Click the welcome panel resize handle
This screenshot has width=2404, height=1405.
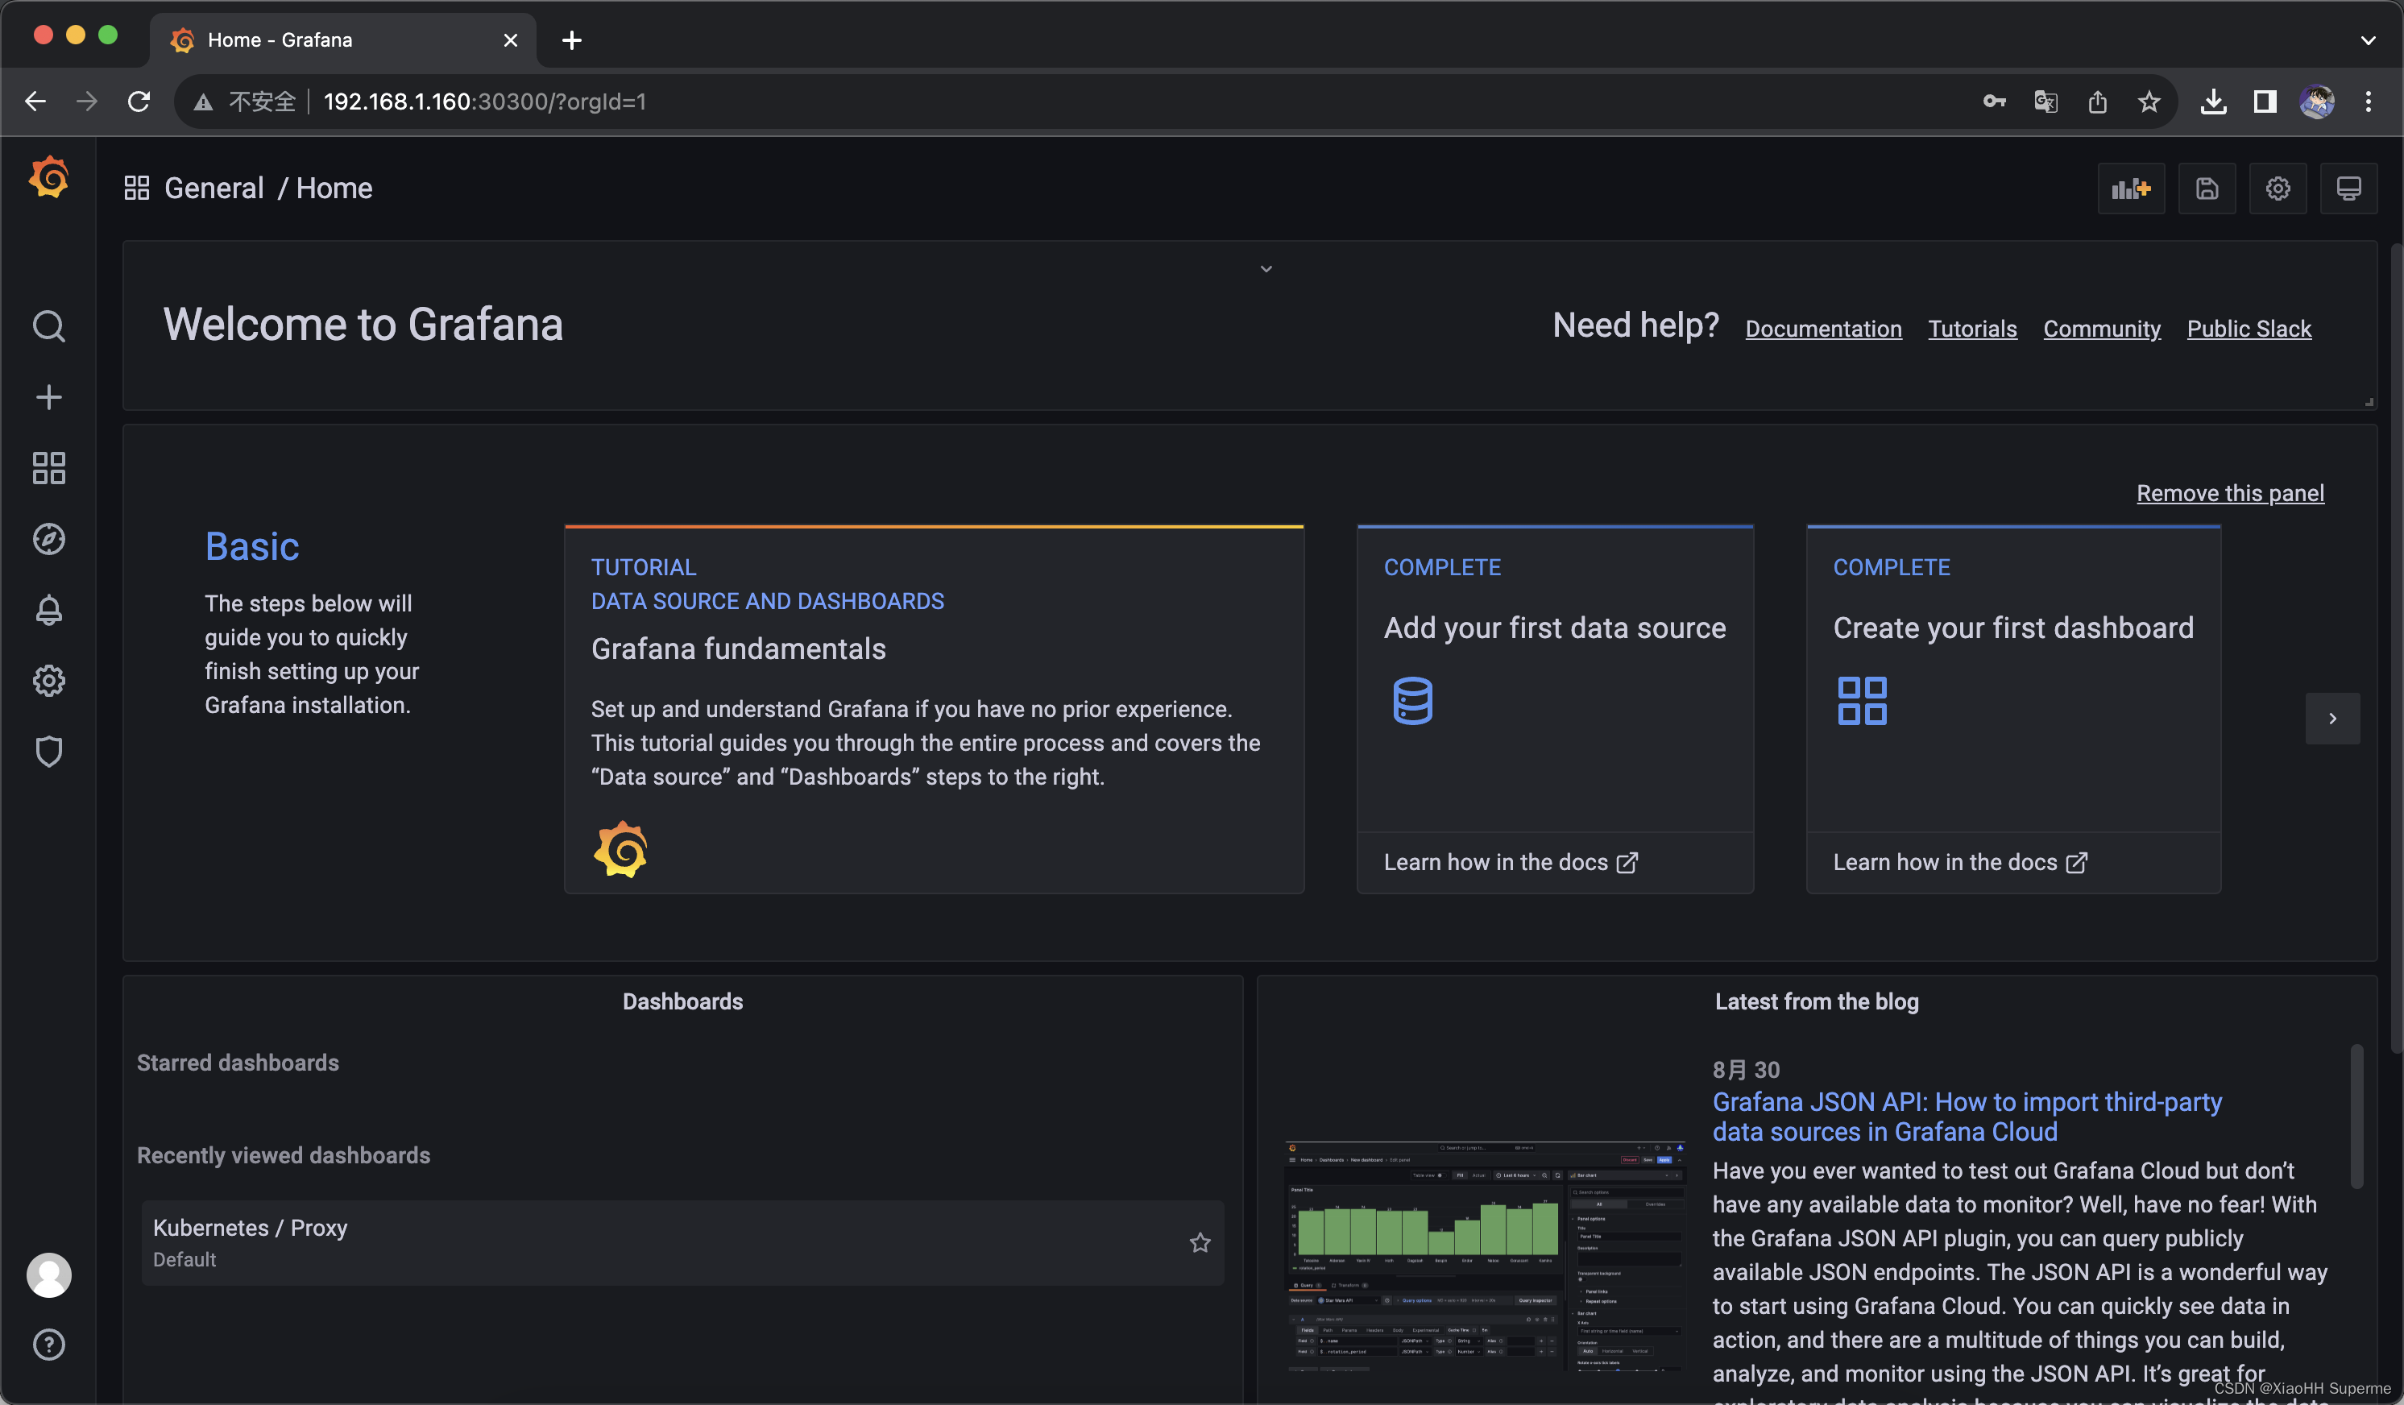tap(2368, 401)
